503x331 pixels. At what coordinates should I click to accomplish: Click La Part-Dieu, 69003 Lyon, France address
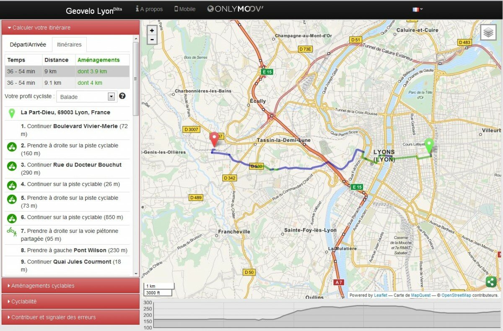pyautogui.click(x=65, y=112)
